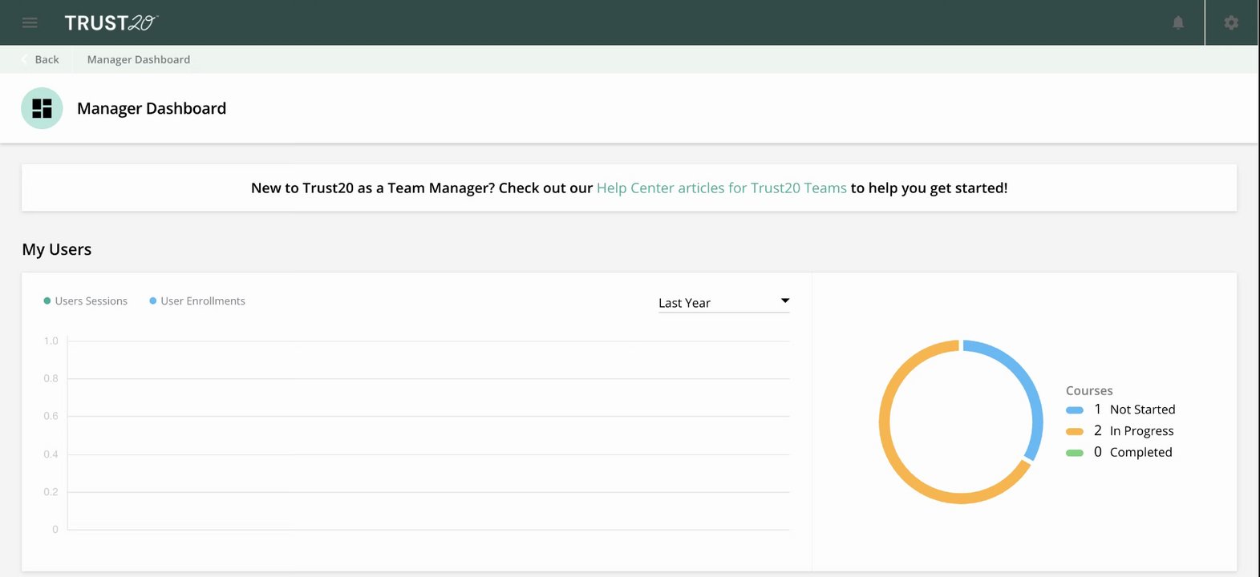This screenshot has width=1260, height=577.
Task: Click the green Completed legend swatch
Action: [1075, 453]
